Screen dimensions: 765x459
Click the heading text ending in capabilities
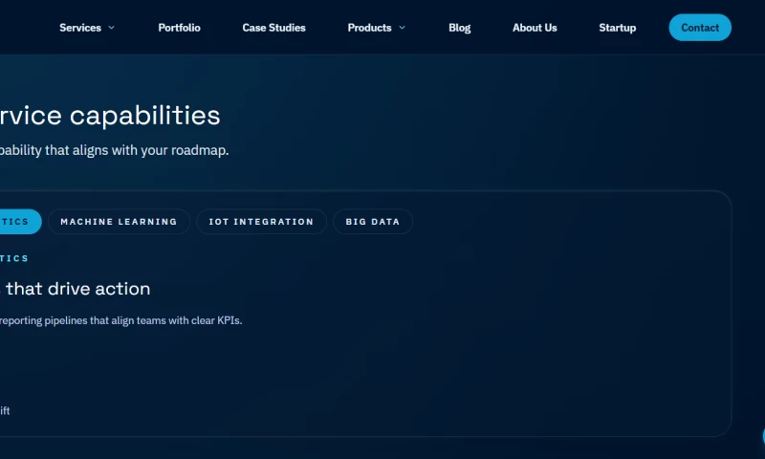(x=110, y=116)
